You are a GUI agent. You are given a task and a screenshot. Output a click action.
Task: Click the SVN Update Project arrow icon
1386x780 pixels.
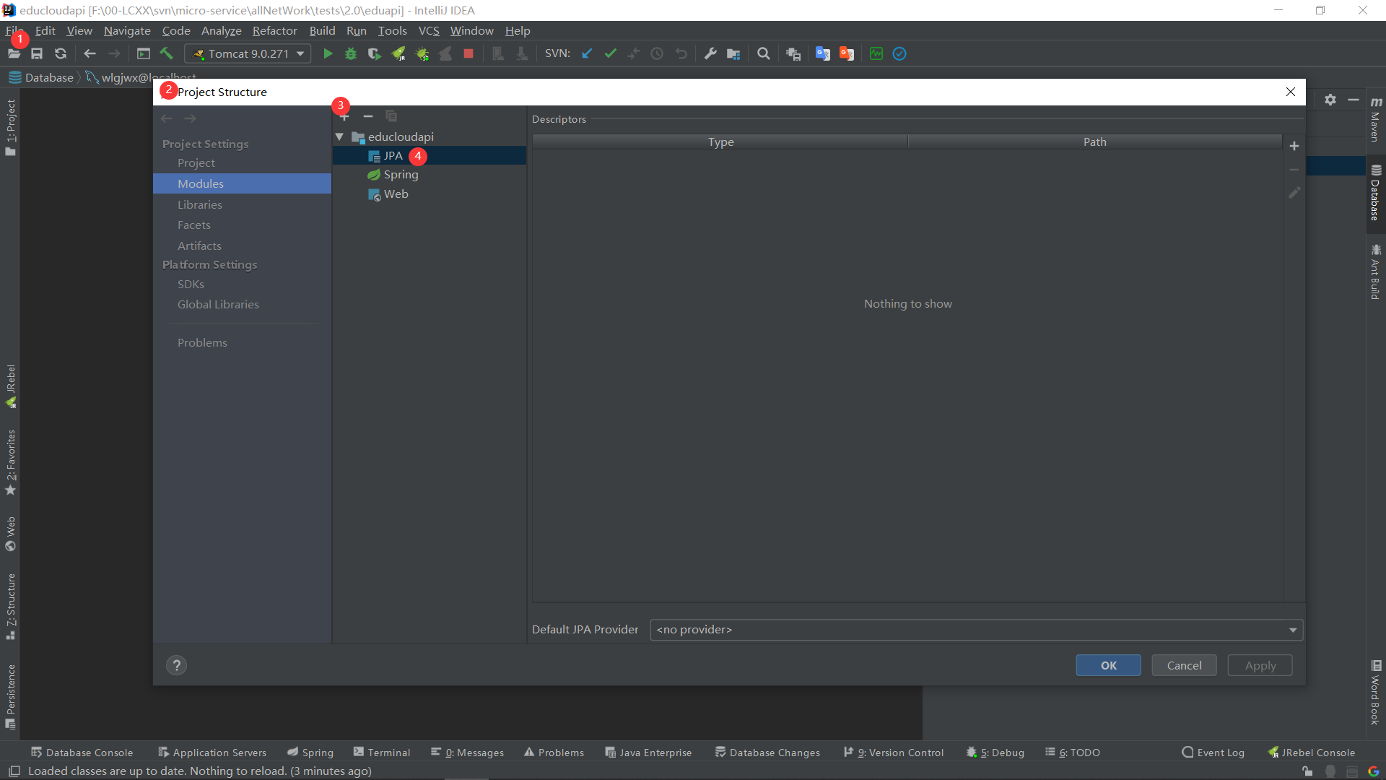587,53
